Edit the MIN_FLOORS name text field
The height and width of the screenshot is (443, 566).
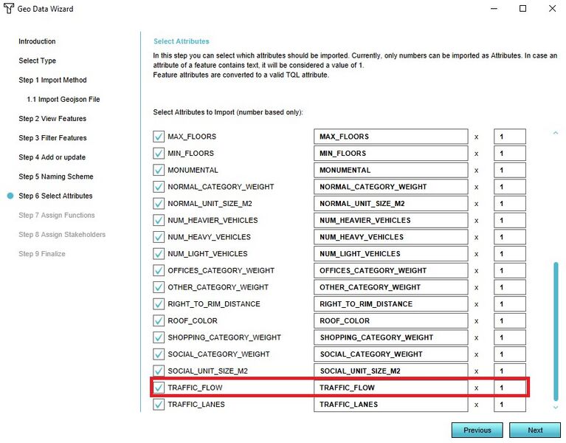(390, 154)
